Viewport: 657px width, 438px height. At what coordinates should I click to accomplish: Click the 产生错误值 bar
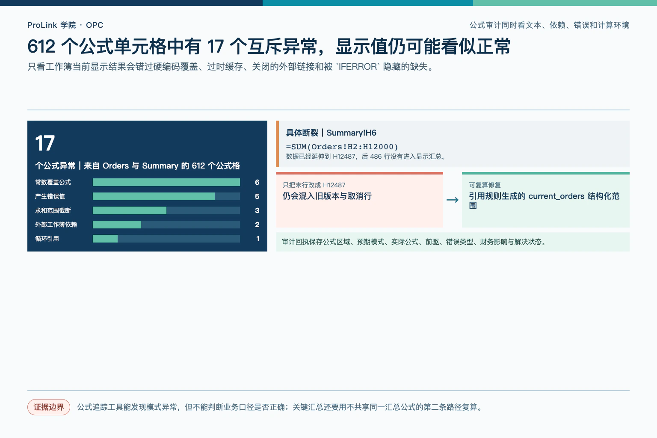166,196
